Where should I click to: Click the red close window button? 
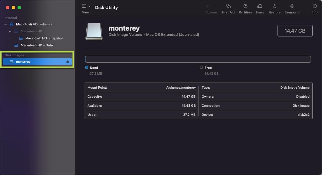click(x=8, y=8)
